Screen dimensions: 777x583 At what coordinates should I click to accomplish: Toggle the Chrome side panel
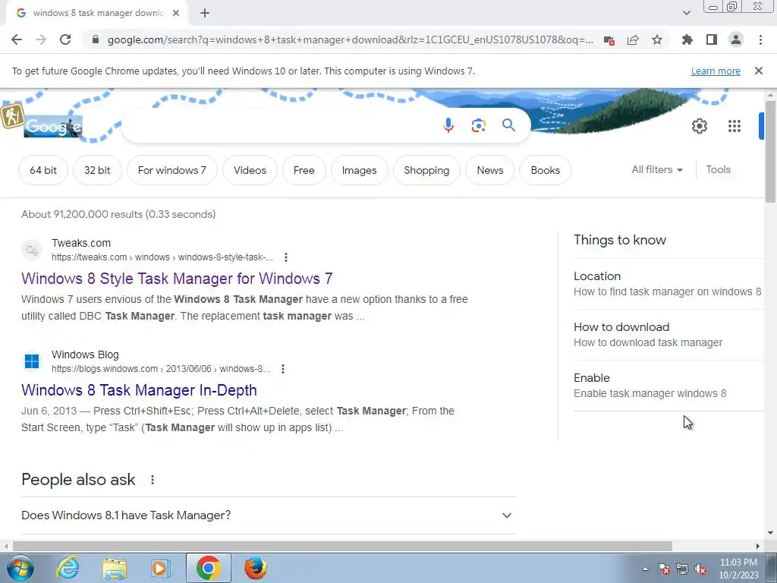[712, 39]
